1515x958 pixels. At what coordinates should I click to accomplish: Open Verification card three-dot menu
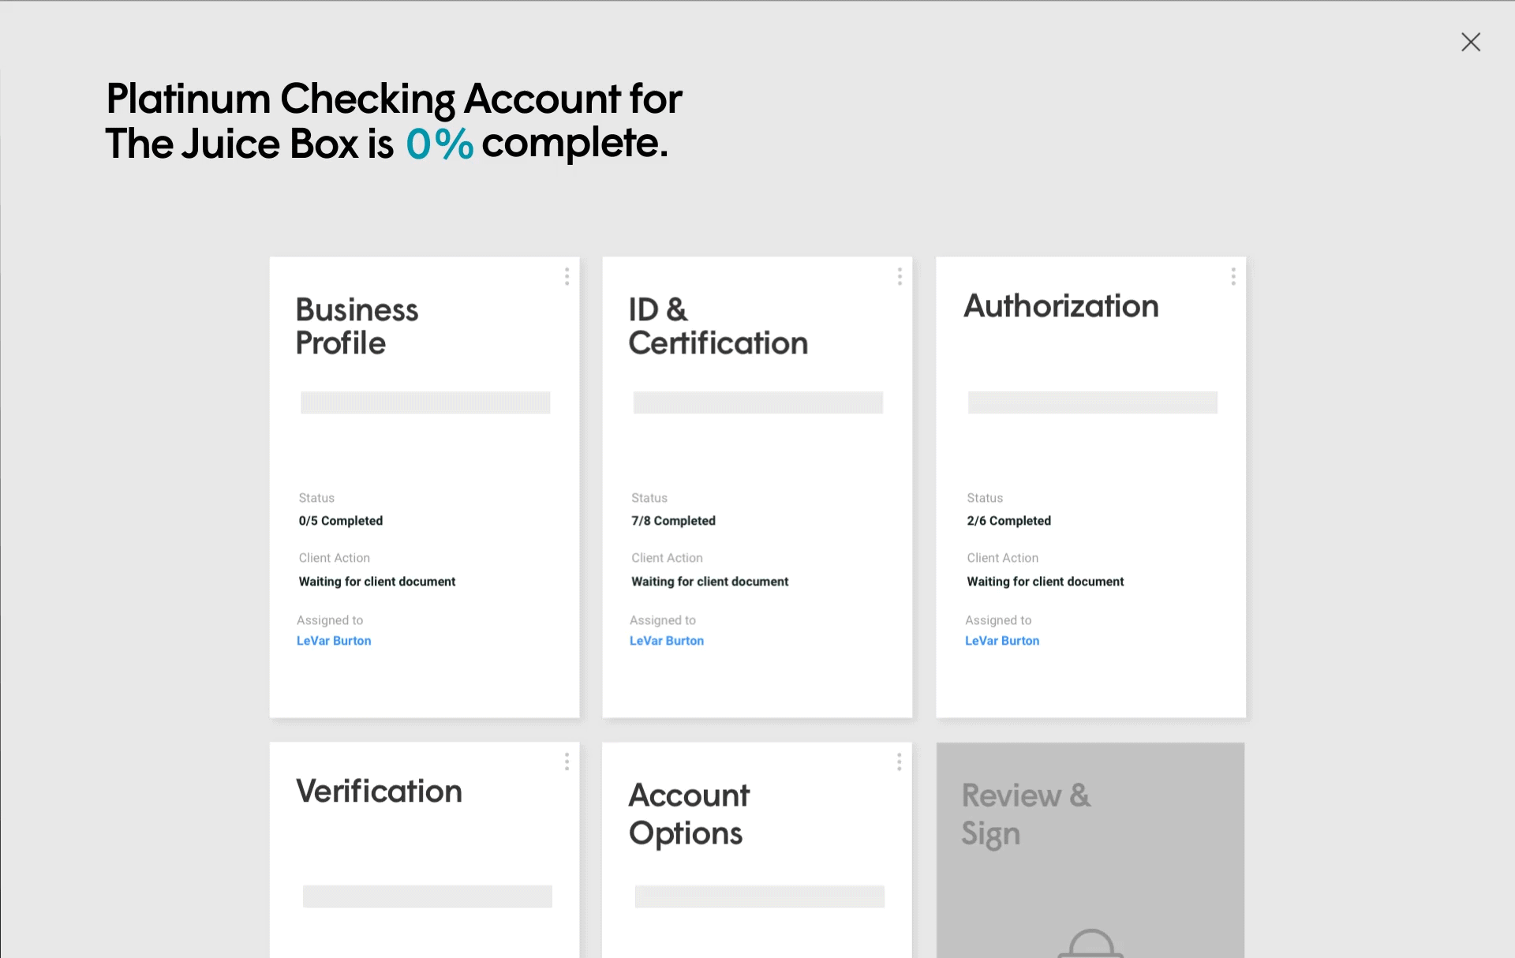[x=567, y=762]
